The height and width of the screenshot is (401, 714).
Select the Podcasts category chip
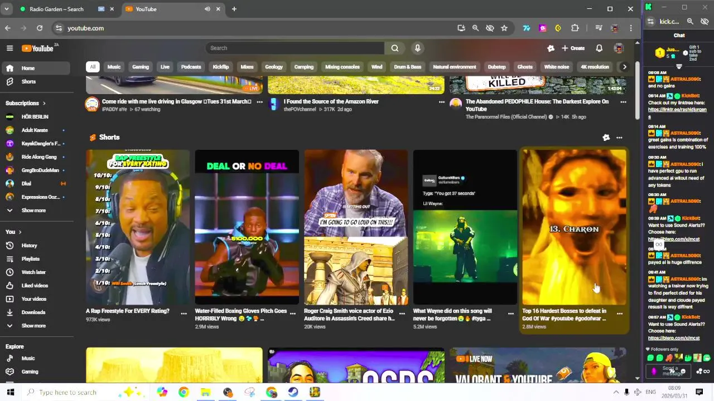[191, 67]
